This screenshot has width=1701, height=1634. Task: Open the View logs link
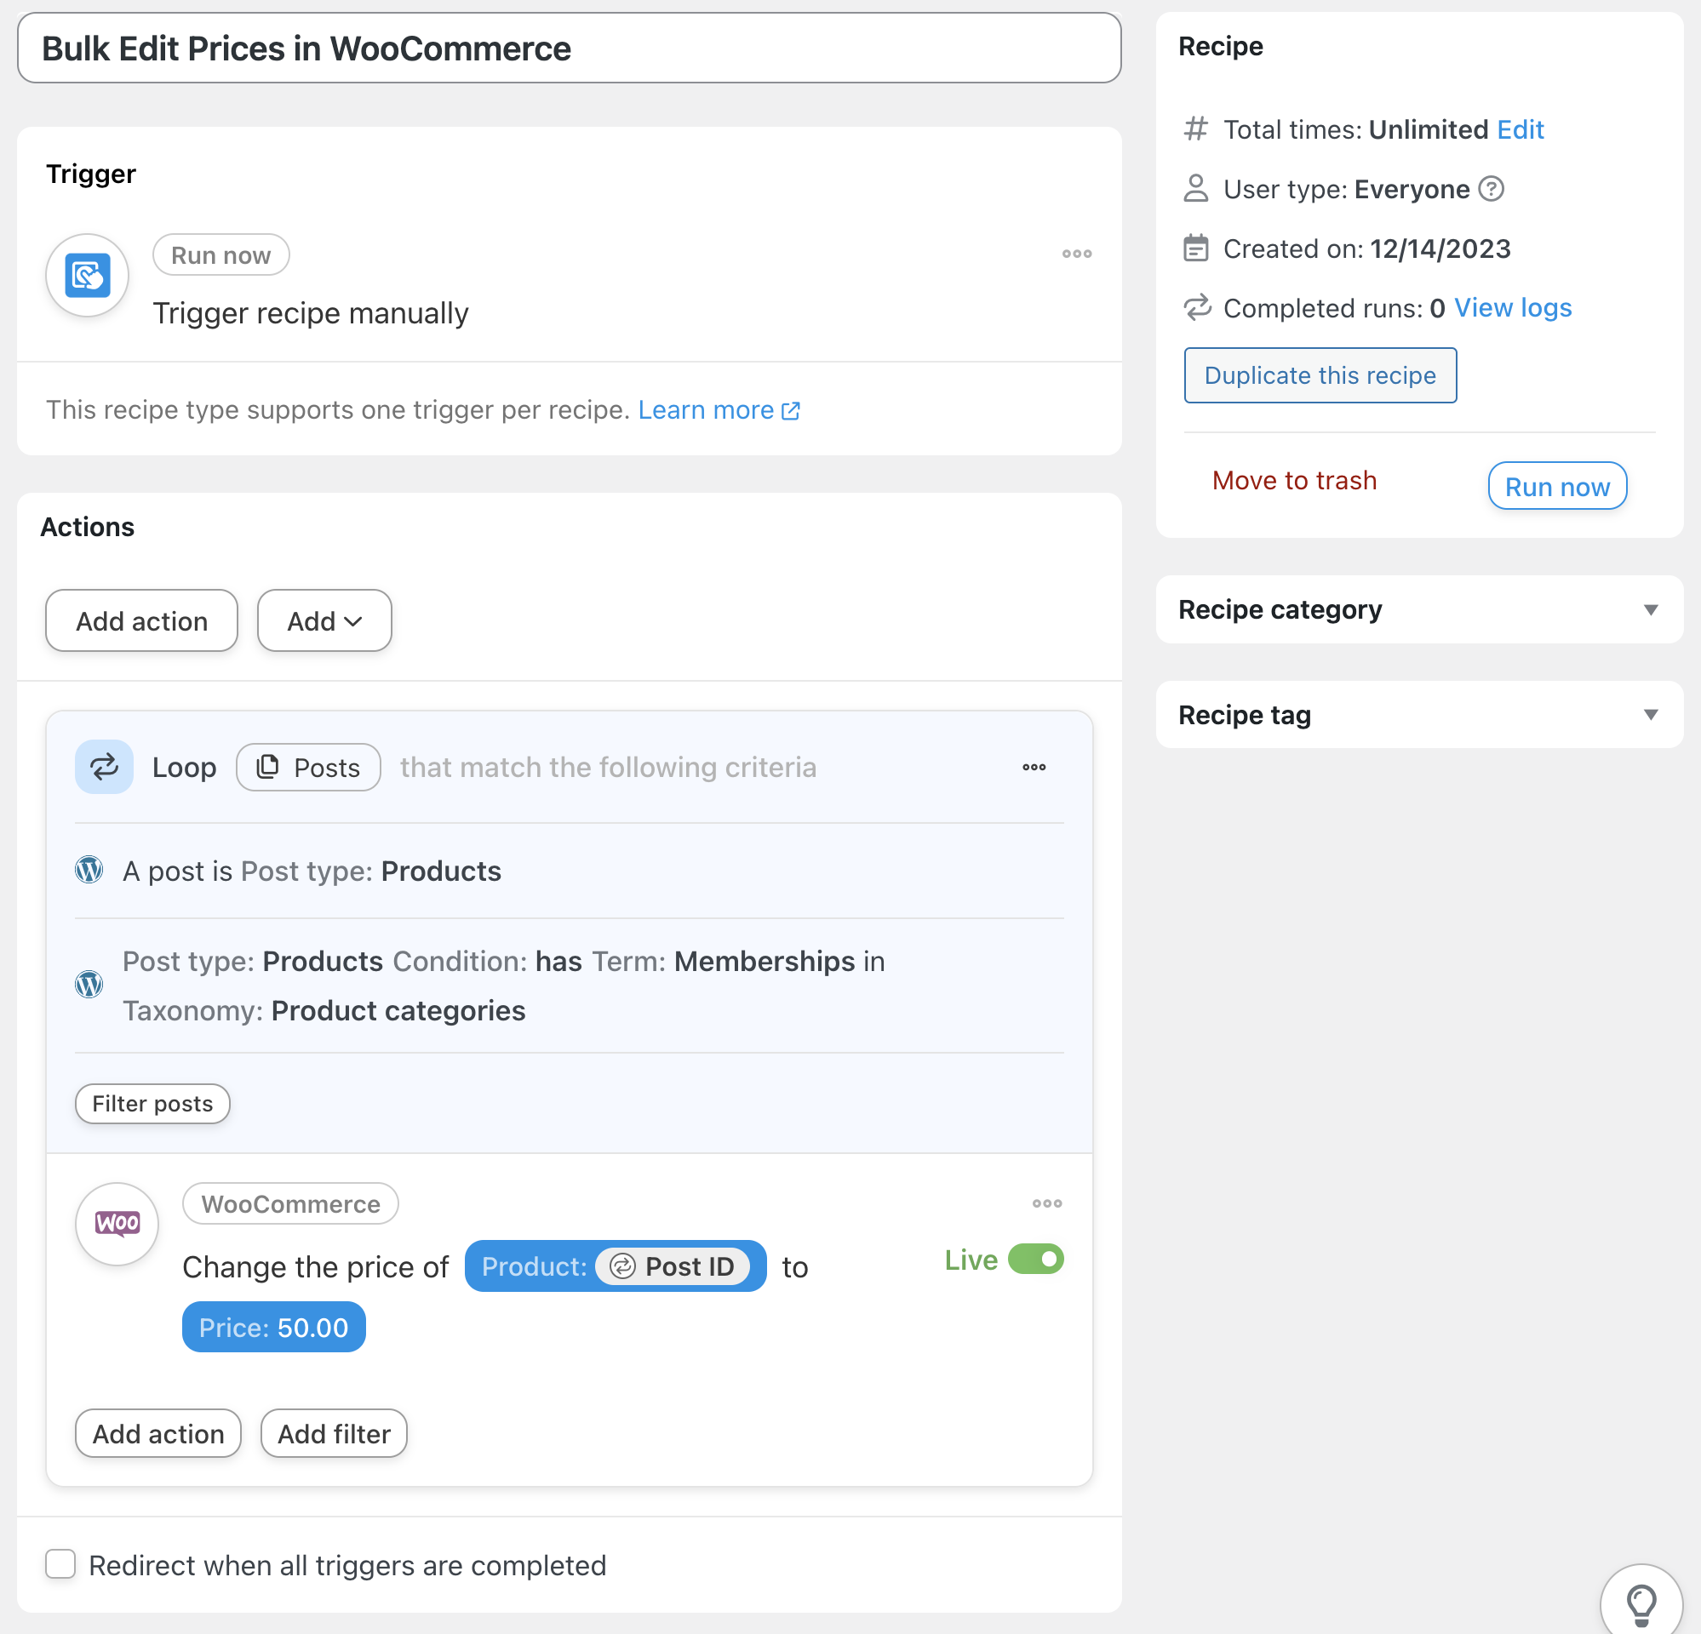pyautogui.click(x=1513, y=308)
